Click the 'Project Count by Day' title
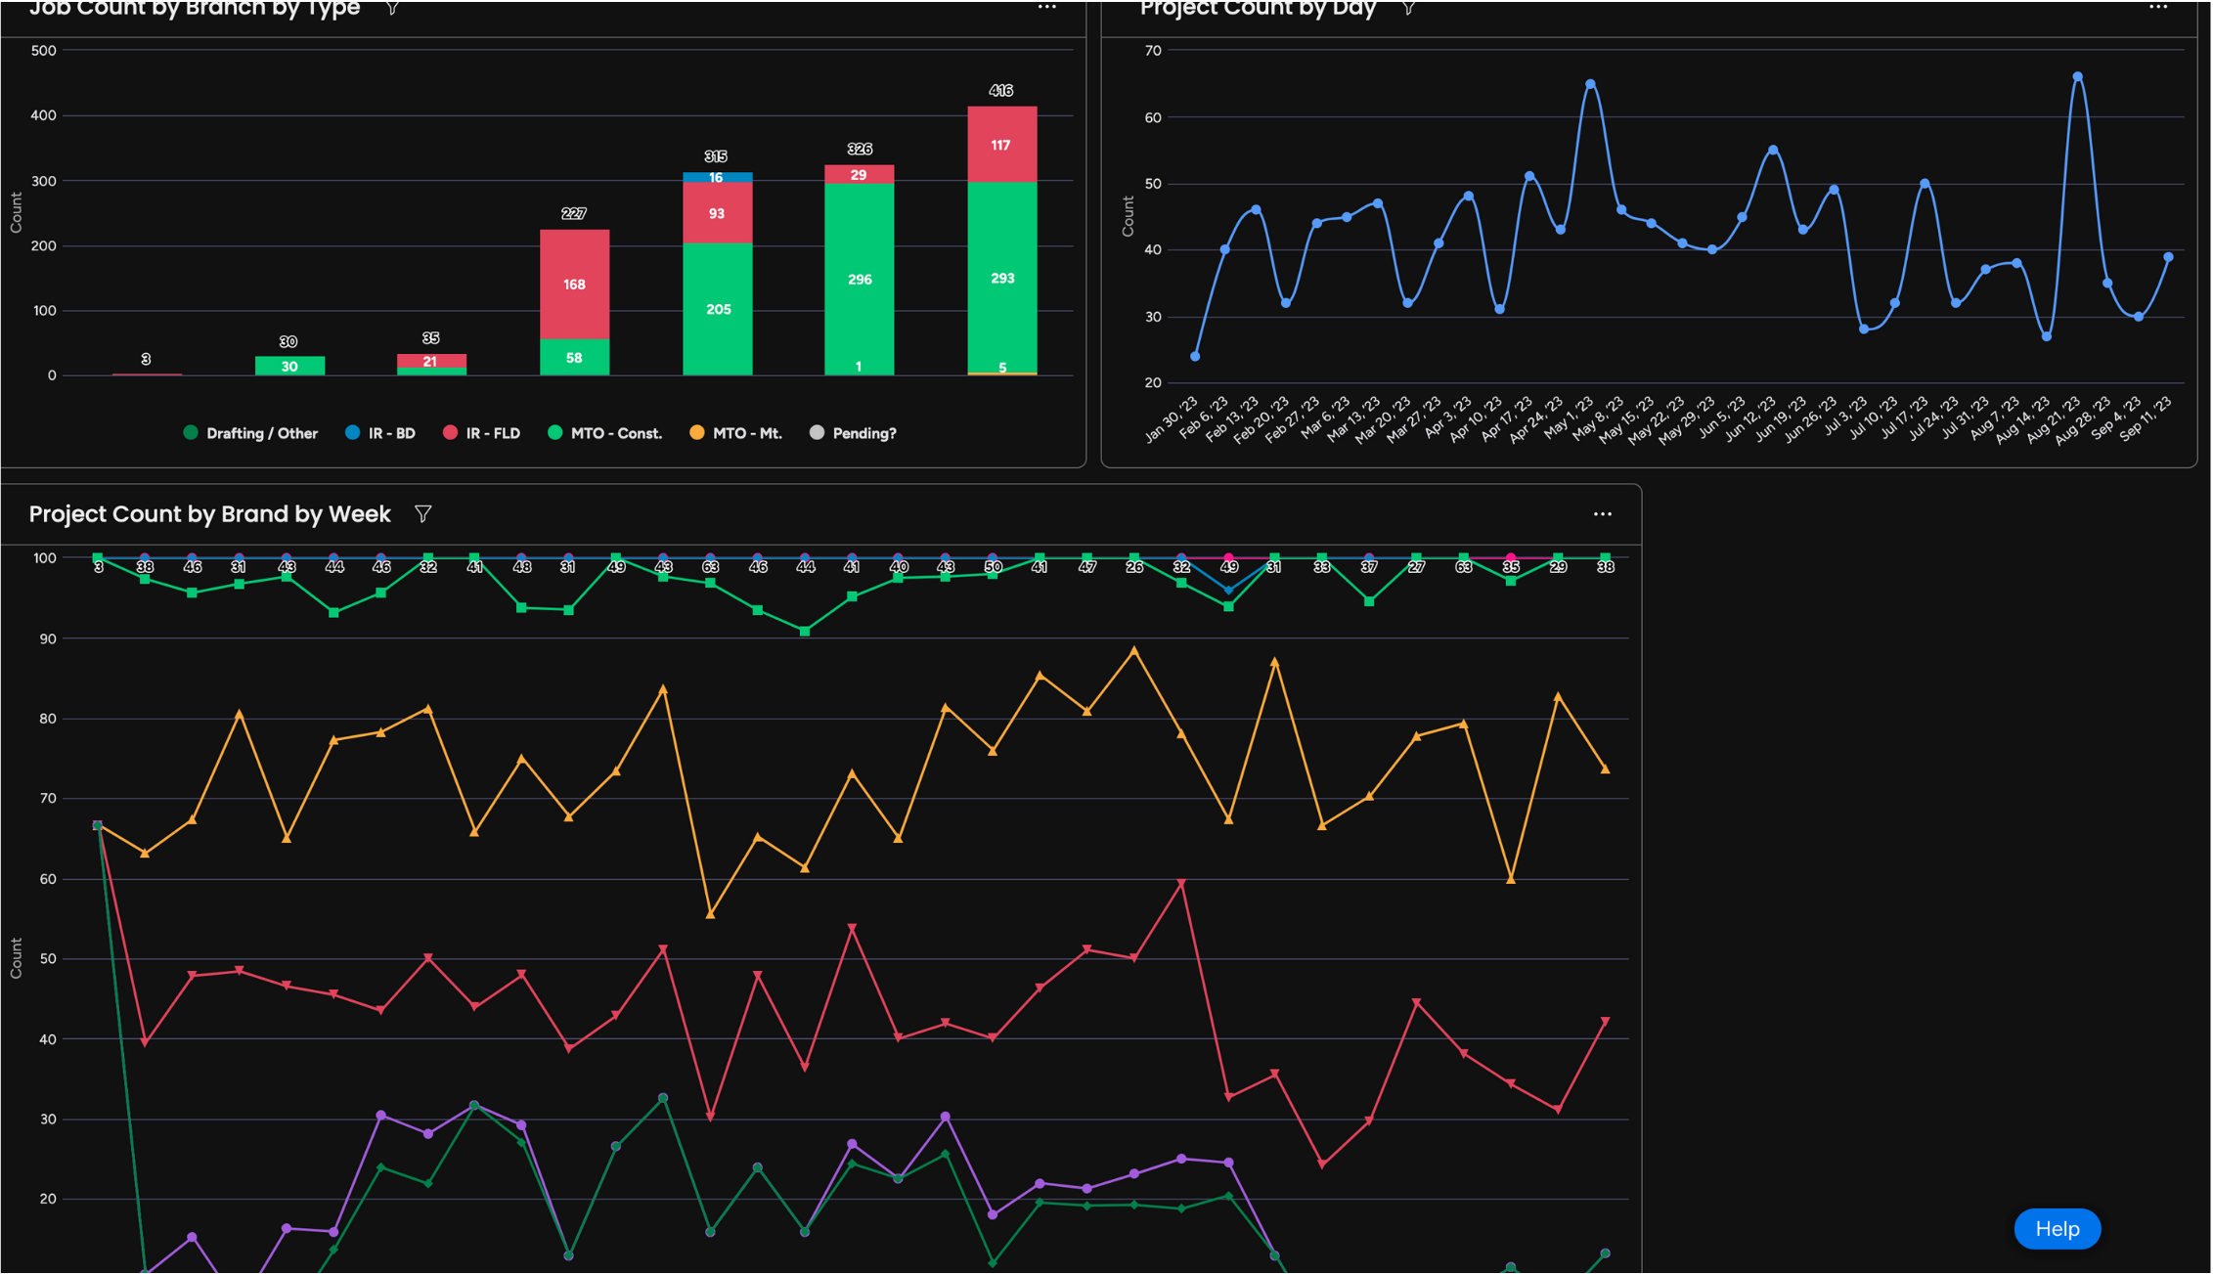The width and height of the screenshot is (2213, 1274). [x=1258, y=9]
